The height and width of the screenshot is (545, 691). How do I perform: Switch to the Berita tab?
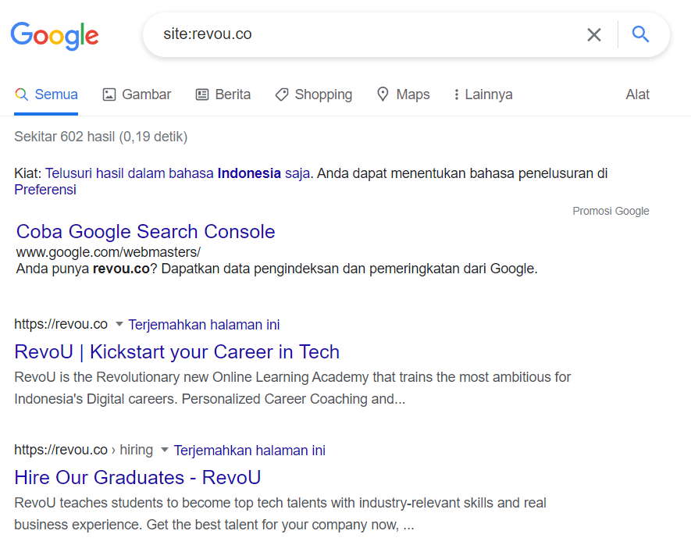tap(232, 94)
